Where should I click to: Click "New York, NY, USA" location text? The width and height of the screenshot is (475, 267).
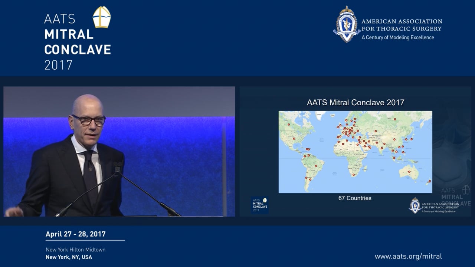(69, 257)
